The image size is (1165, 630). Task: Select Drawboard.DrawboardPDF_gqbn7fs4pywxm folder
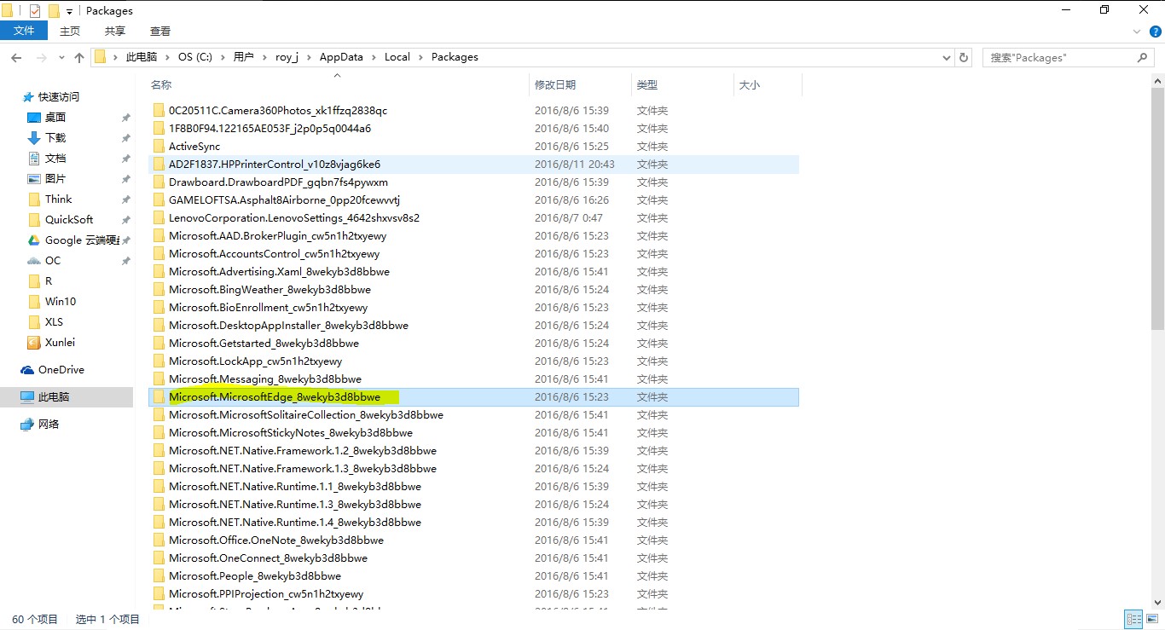(474, 182)
